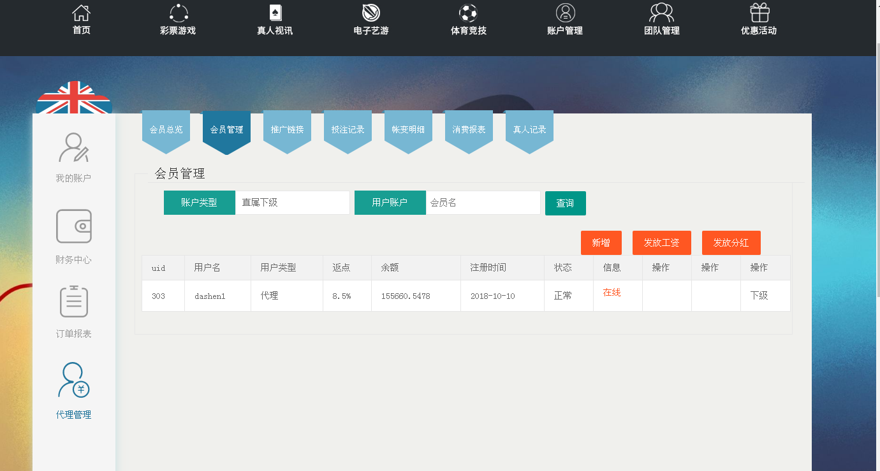Switch to the 会员总览 tab
880x471 pixels.
(166, 129)
